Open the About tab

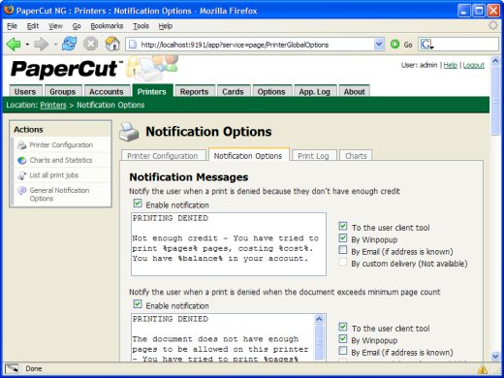click(x=355, y=92)
